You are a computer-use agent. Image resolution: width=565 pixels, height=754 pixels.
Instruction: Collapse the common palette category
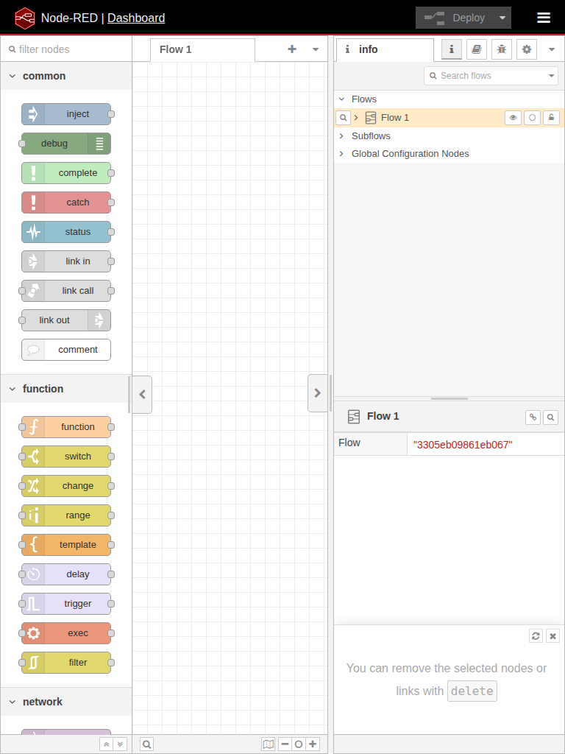pos(13,76)
